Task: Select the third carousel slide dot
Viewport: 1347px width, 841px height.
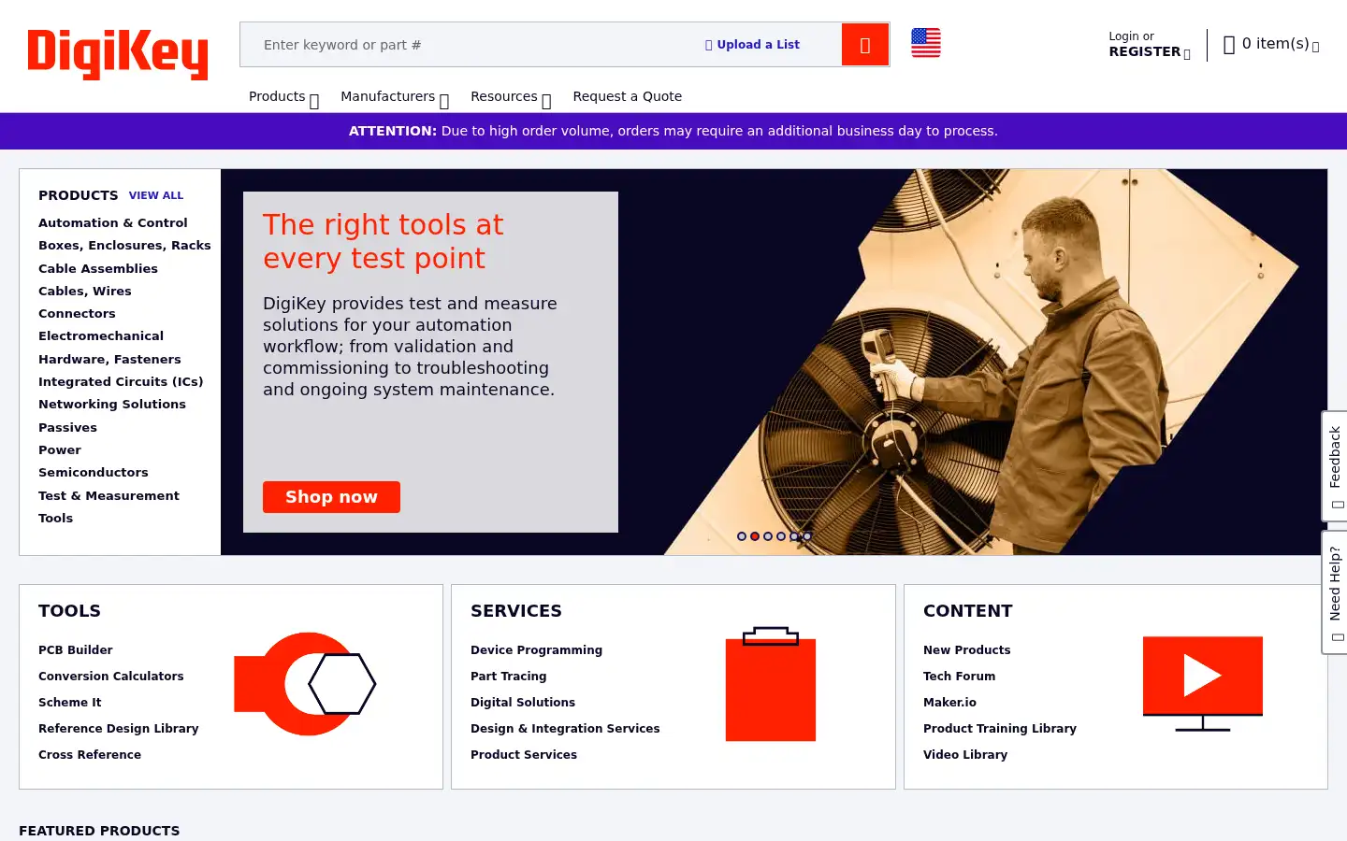Action: pyautogui.click(x=768, y=536)
